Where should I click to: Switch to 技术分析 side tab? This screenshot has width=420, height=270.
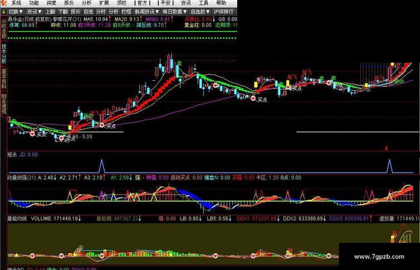pyautogui.click(x=4, y=54)
